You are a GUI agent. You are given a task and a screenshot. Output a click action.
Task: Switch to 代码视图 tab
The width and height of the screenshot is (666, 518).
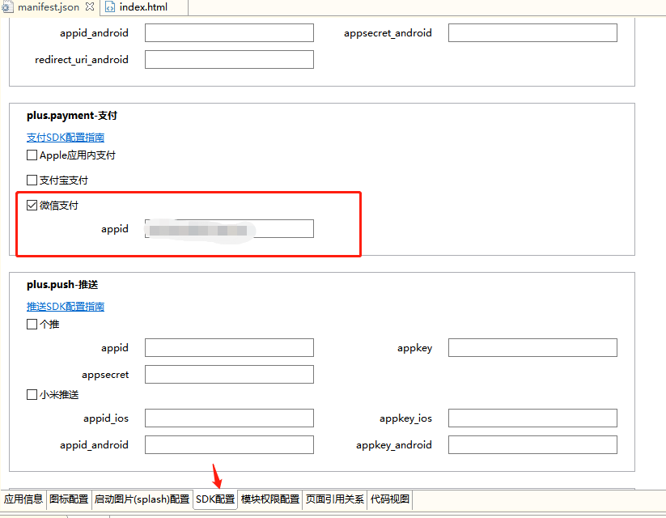(390, 499)
